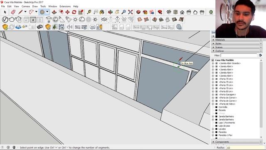
Task: Select Sandbox From Contours tool
Action: [140, 20]
